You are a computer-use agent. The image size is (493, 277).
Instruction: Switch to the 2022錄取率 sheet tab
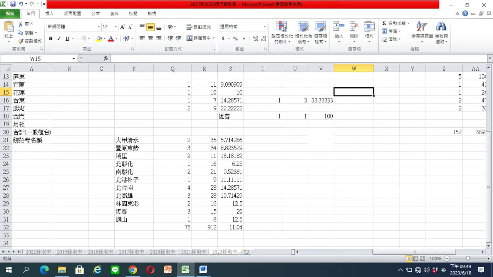(x=38, y=252)
